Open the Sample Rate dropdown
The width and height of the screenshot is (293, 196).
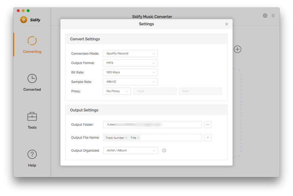click(x=130, y=82)
